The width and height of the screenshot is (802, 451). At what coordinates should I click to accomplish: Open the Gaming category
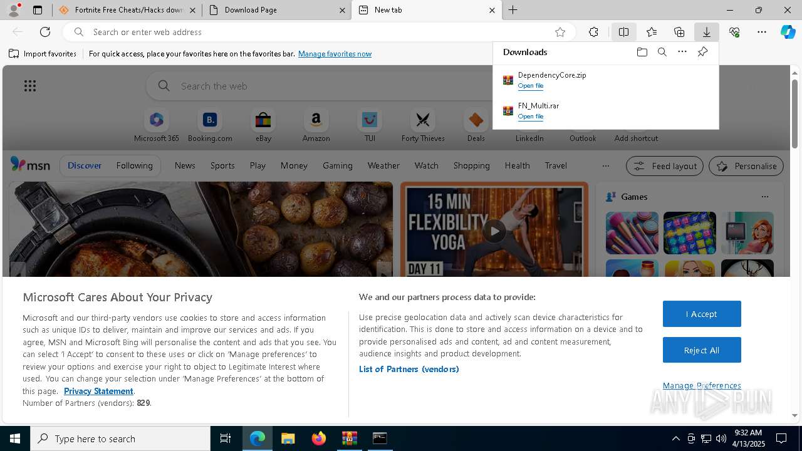pos(337,165)
